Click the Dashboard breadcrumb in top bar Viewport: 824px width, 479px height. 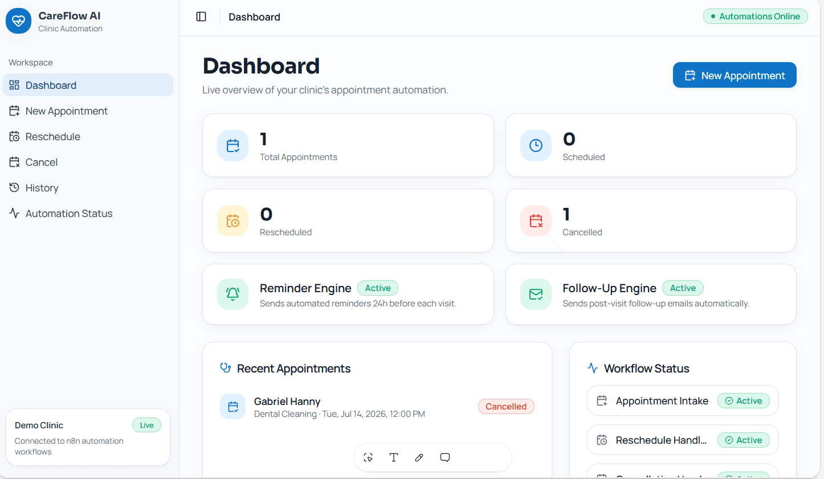click(254, 17)
